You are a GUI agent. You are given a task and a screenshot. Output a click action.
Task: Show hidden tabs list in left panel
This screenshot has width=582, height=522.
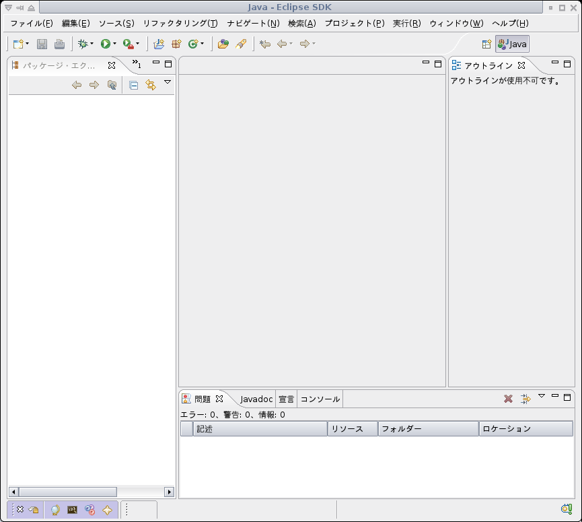pos(137,63)
